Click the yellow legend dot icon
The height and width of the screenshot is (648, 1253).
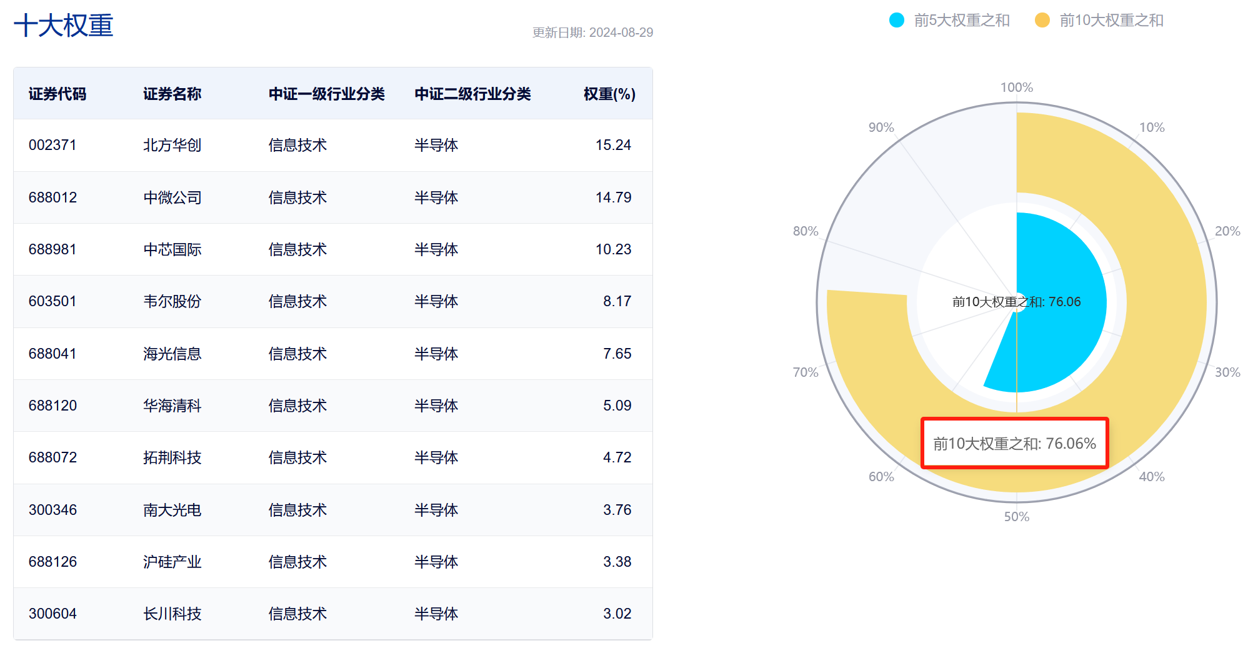[x=1042, y=19]
